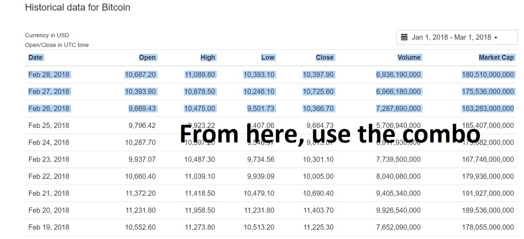Select the Feb 21, 2018 date cell

[49, 193]
